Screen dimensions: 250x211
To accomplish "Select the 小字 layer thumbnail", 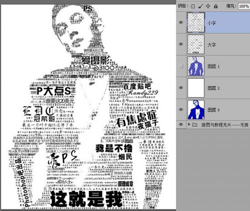I will tap(196, 23).
